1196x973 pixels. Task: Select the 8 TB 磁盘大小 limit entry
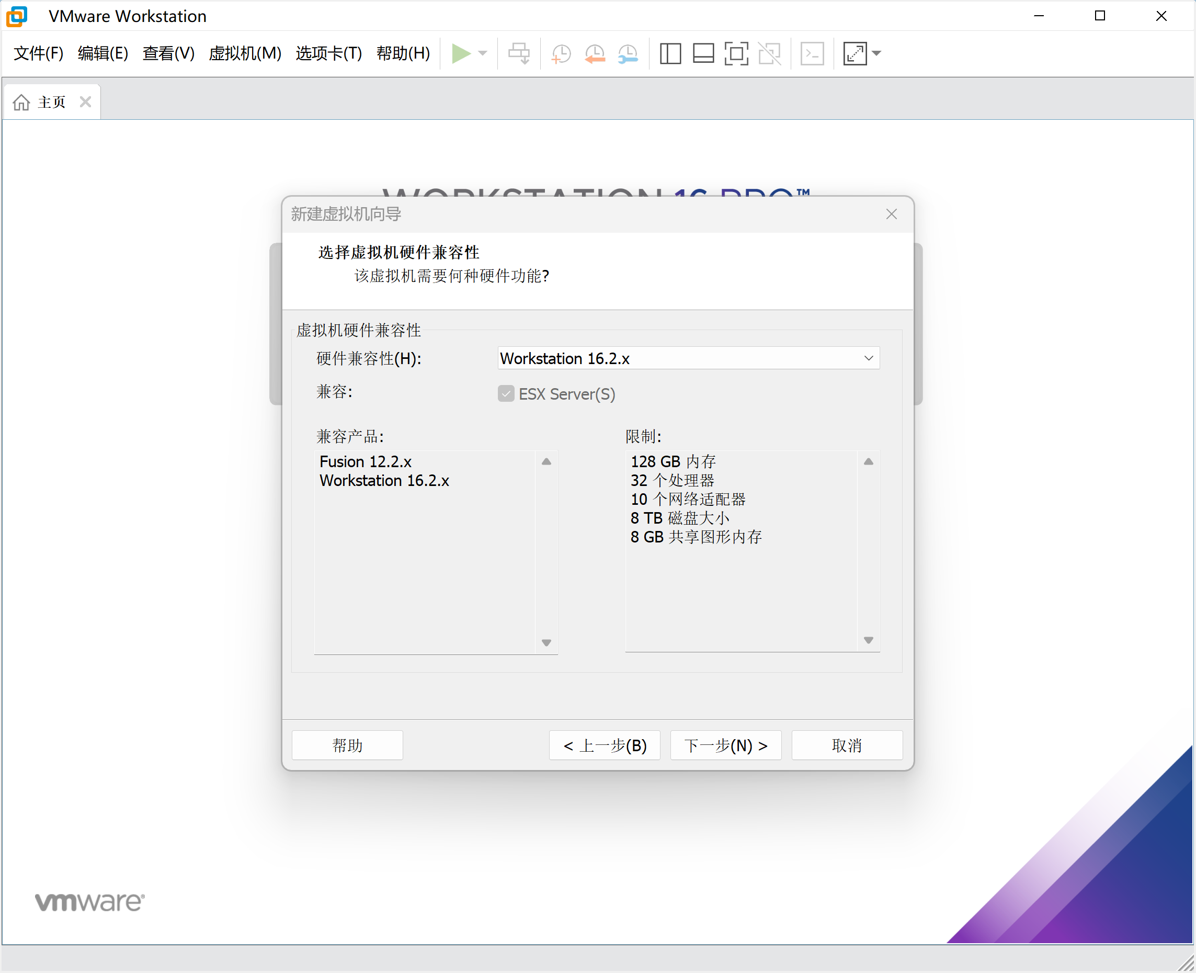pos(679,518)
